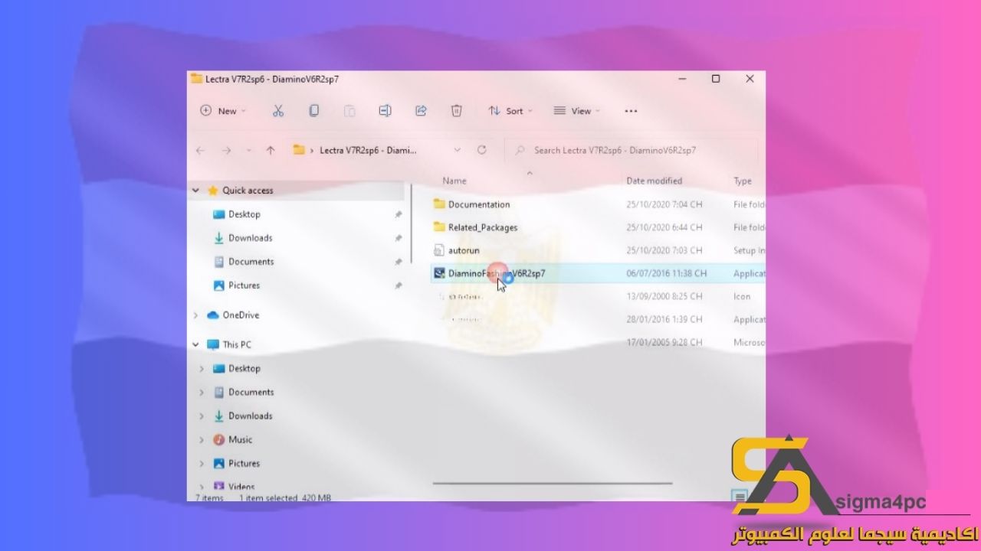Maximize the Explorer window
The height and width of the screenshot is (551, 981).
click(716, 79)
